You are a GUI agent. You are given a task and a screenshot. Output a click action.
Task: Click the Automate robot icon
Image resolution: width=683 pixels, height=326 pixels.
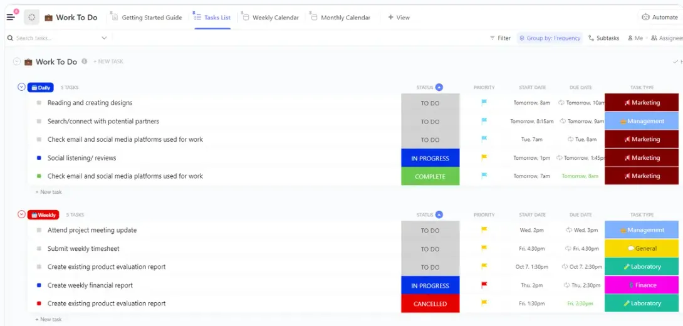646,18
